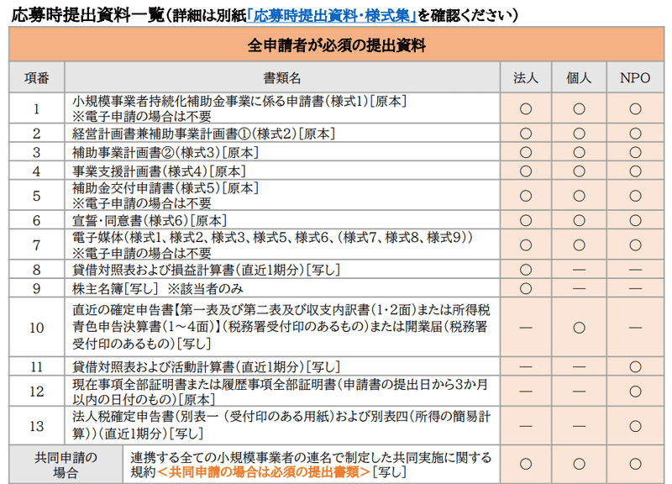Click the 個人 circle for 直近の確定申告書 row
Viewport: 672px width, 484px height.
[579, 328]
